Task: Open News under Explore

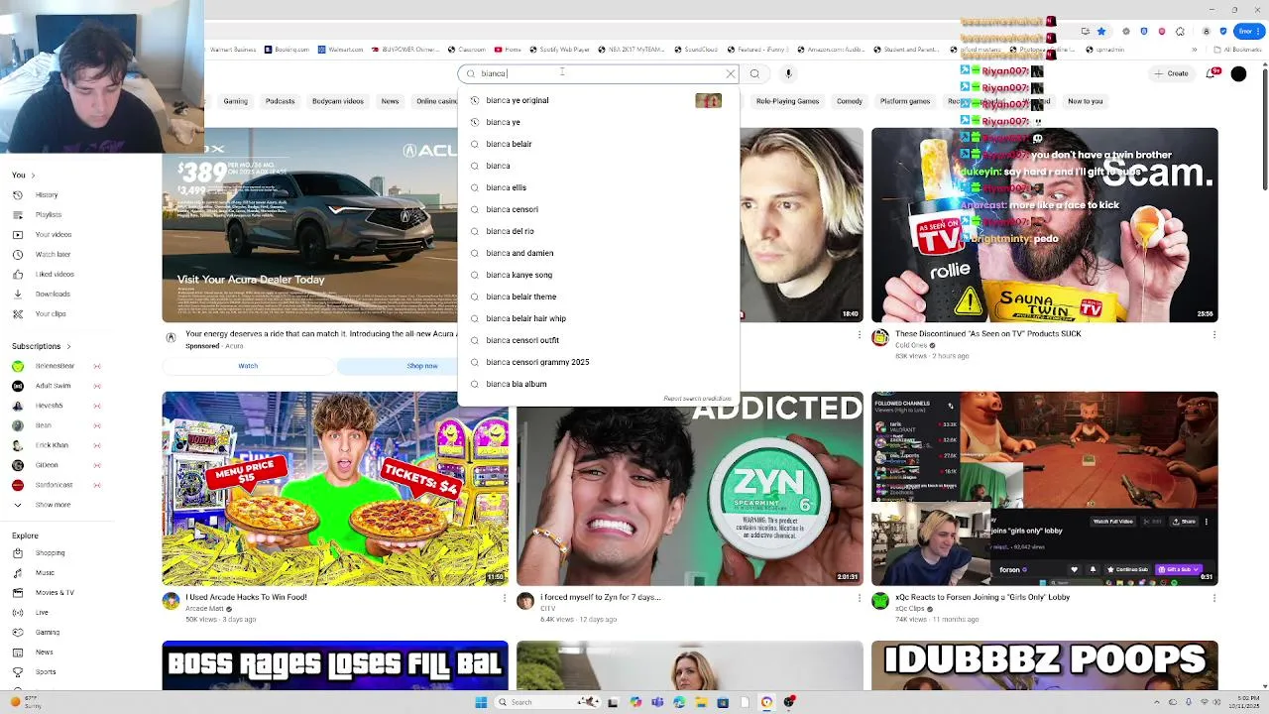Action: click(45, 652)
